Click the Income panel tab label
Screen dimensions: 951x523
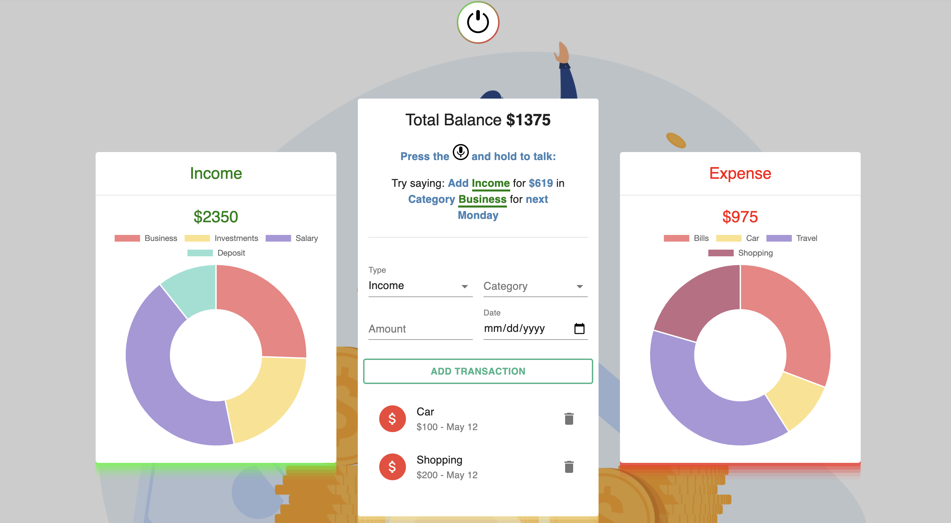pos(216,173)
